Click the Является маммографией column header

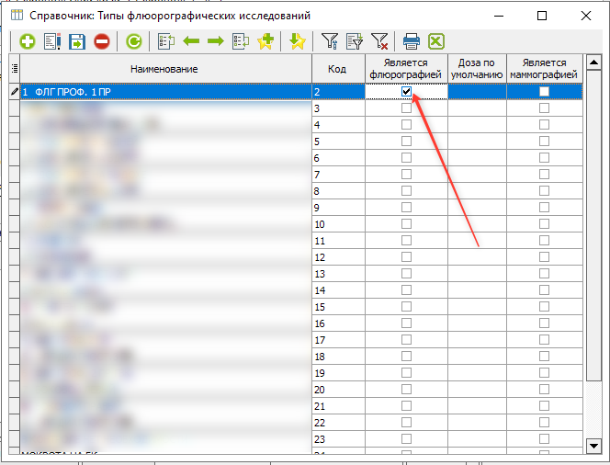click(545, 69)
